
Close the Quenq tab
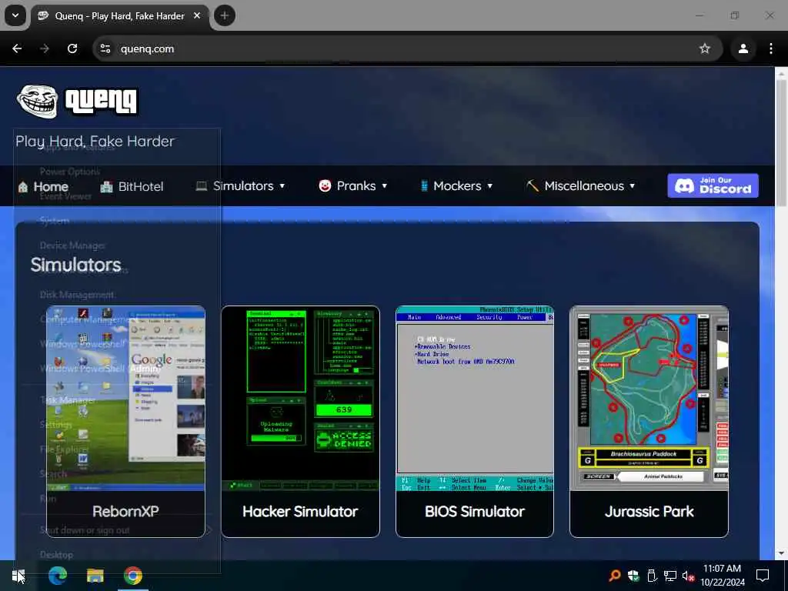click(x=197, y=15)
